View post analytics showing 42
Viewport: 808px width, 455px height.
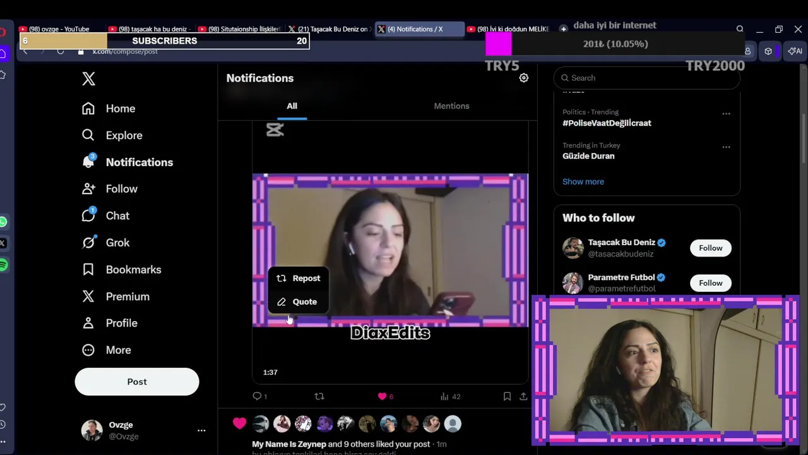(450, 396)
